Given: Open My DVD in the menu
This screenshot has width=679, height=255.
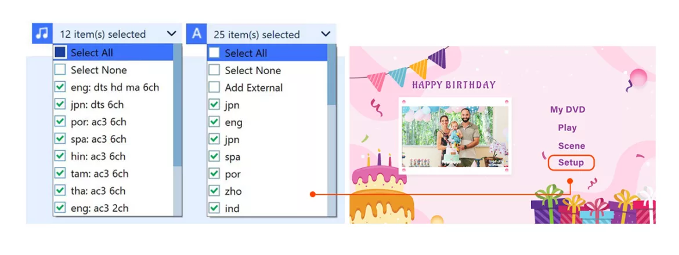Looking at the screenshot, I should tap(568, 110).
